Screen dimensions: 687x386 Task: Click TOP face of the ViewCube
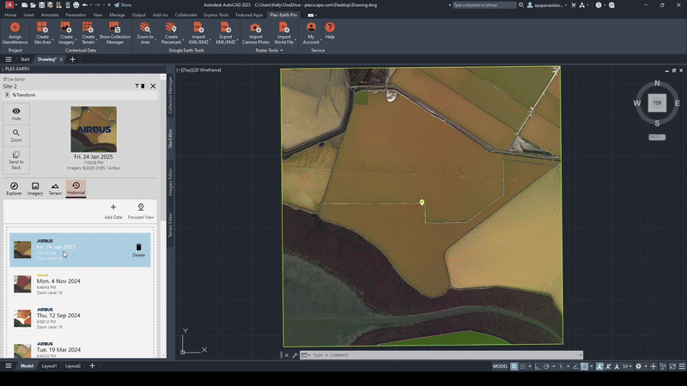click(x=657, y=103)
